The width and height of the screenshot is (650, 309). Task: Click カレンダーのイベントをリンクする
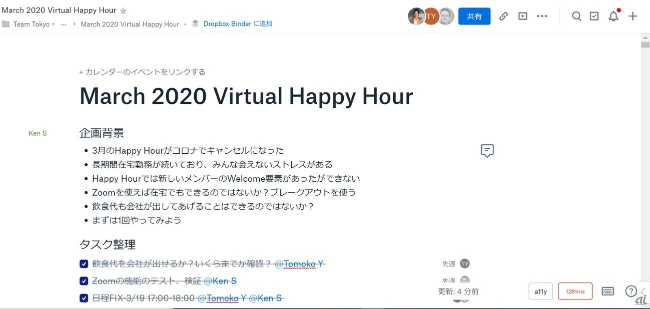[x=142, y=72]
